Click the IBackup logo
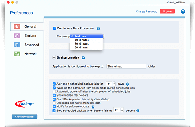Screen dimensions: 195x127 [24, 104]
